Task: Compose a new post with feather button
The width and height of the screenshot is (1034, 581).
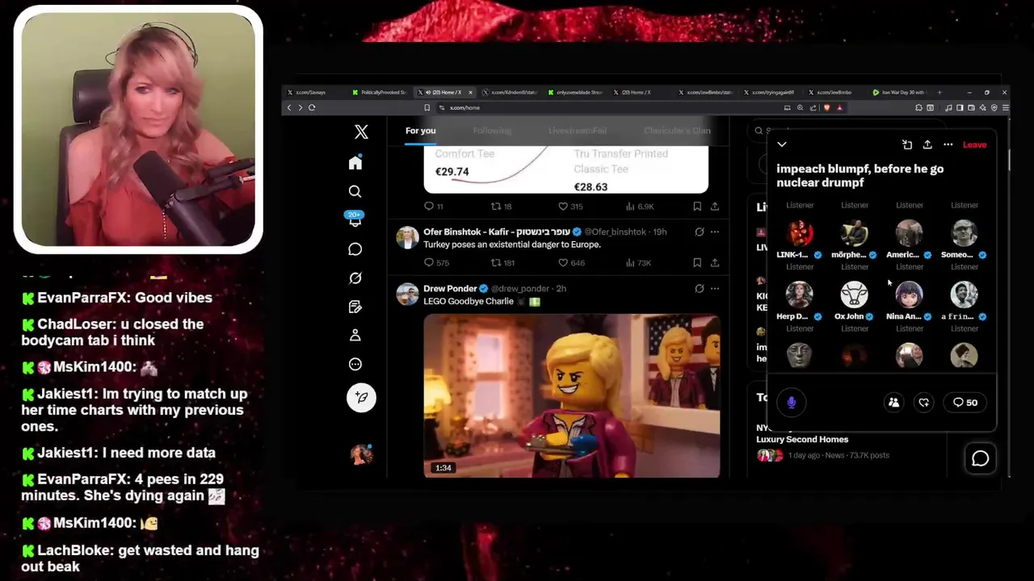Action: click(361, 397)
